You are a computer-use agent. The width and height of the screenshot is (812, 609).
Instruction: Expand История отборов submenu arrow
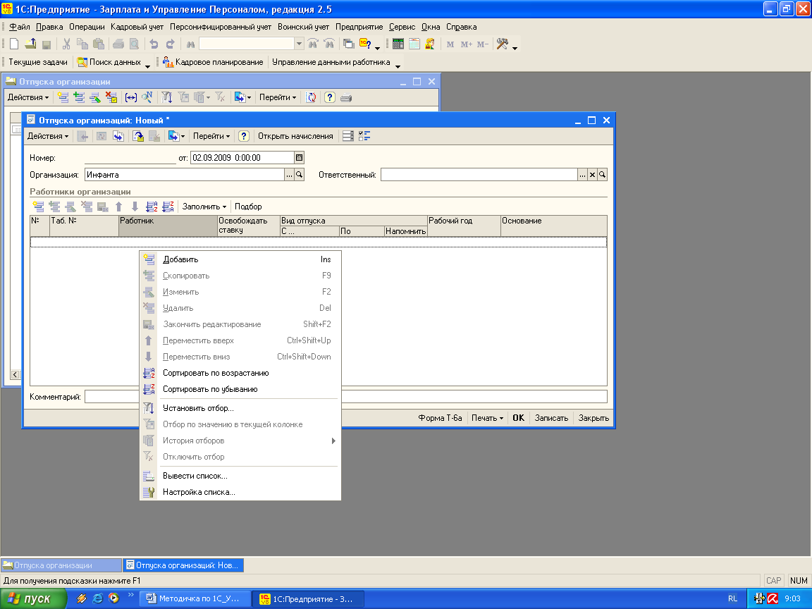coord(333,441)
